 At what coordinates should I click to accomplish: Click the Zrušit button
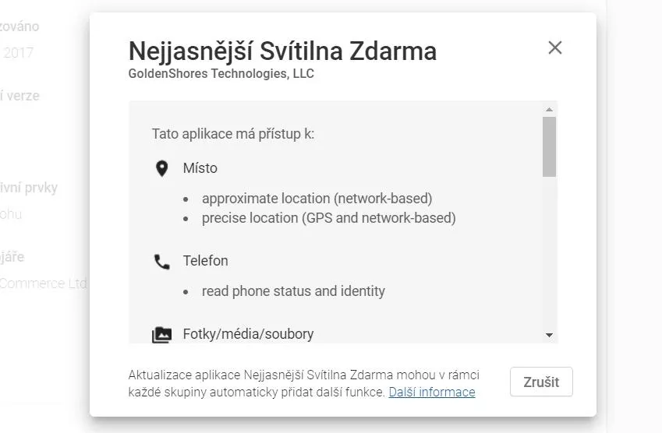point(541,382)
